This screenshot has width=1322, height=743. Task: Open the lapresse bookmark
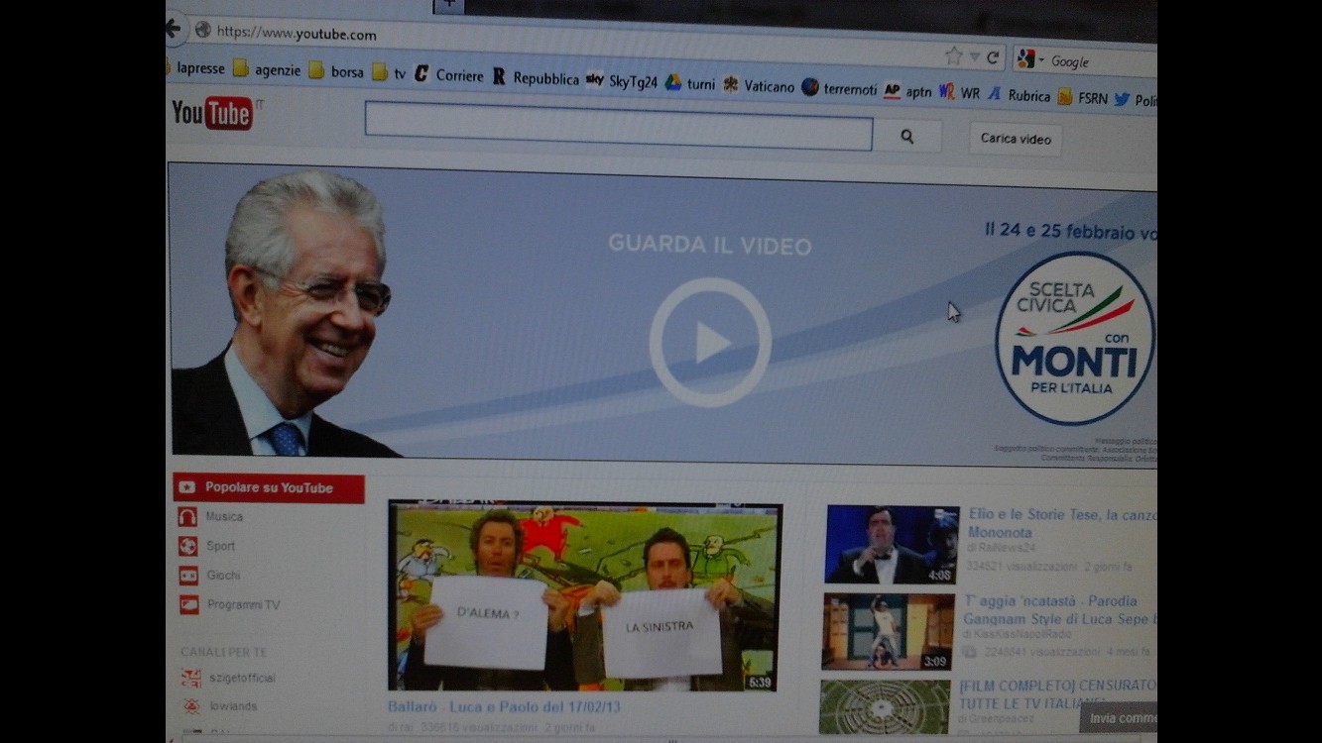[200, 68]
